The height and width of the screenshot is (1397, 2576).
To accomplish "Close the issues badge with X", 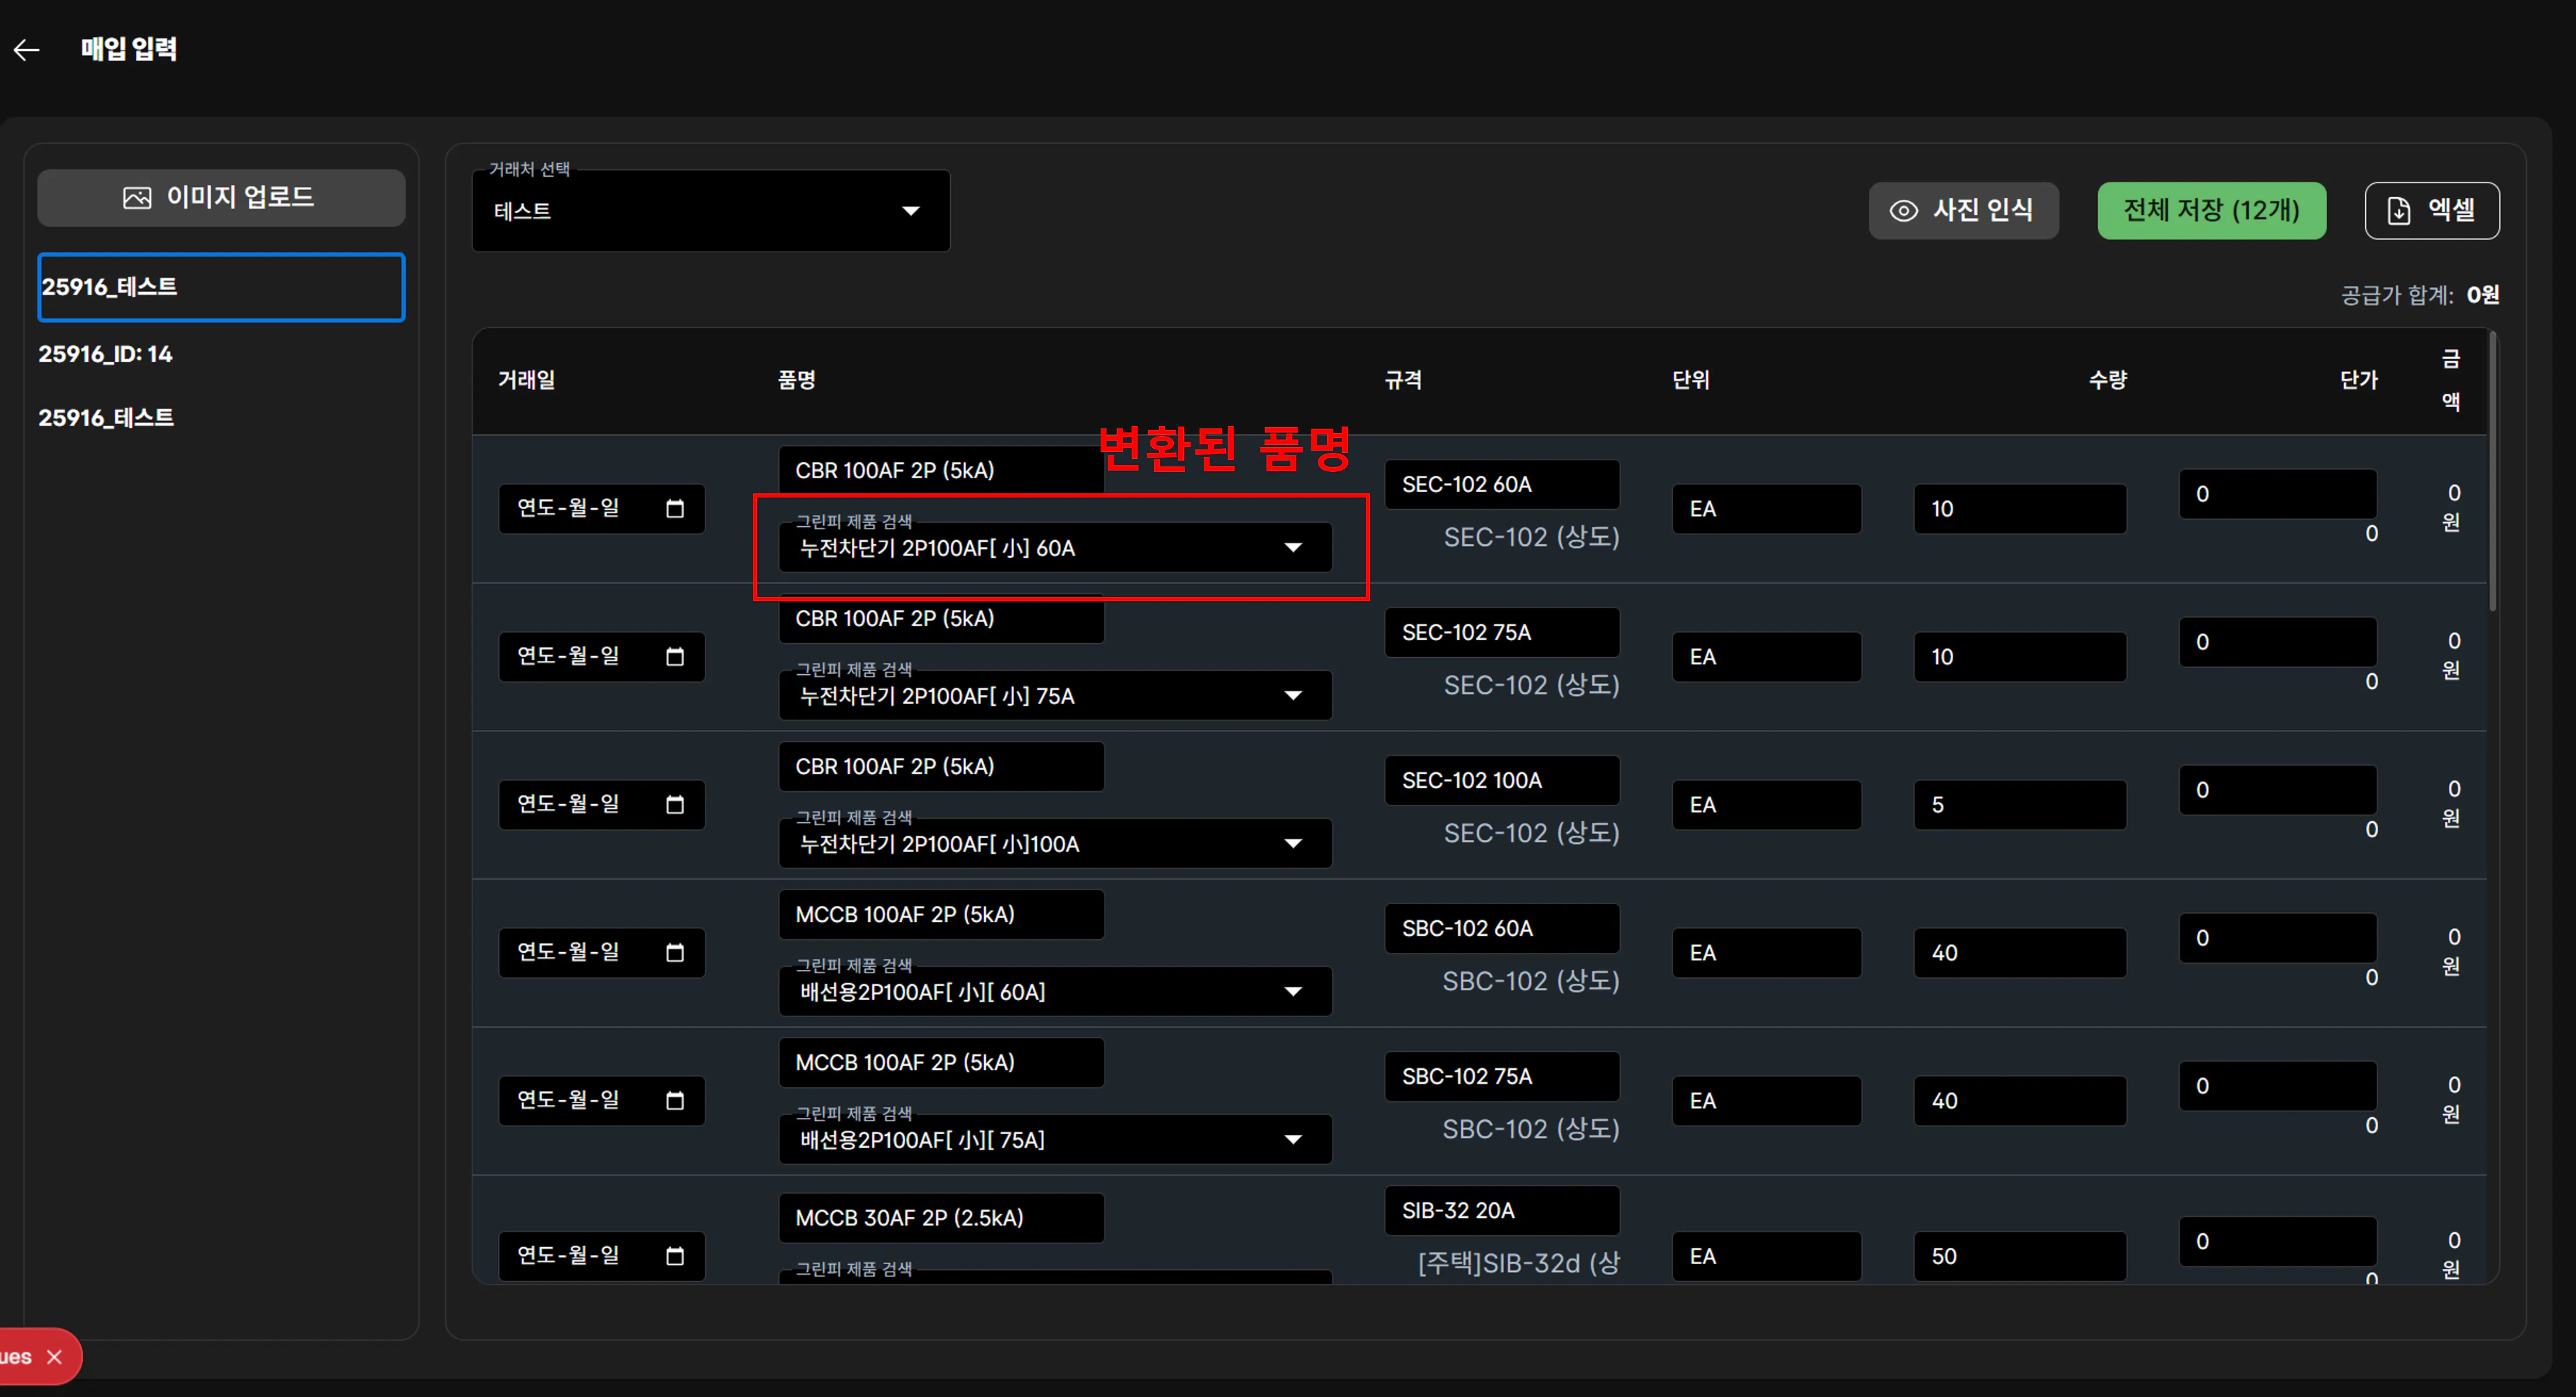I will point(55,1357).
